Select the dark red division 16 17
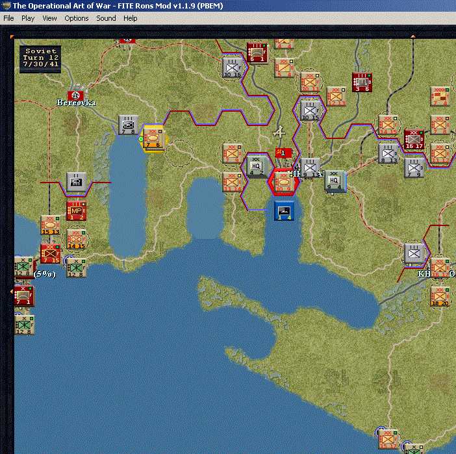Image resolution: width=456 pixels, height=454 pixels. click(414, 139)
